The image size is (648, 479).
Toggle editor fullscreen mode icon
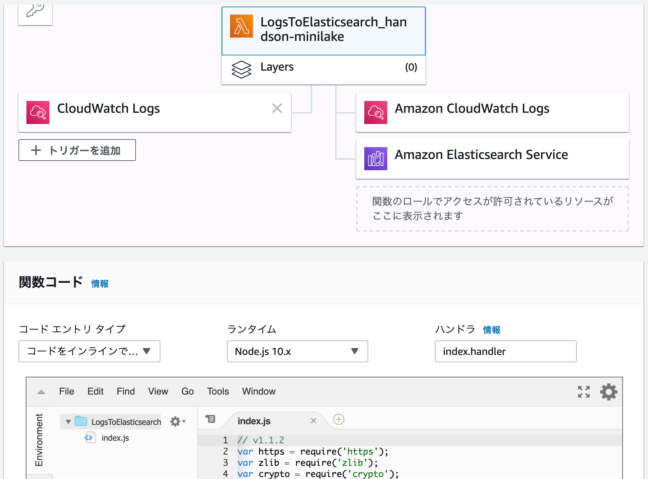point(584,392)
